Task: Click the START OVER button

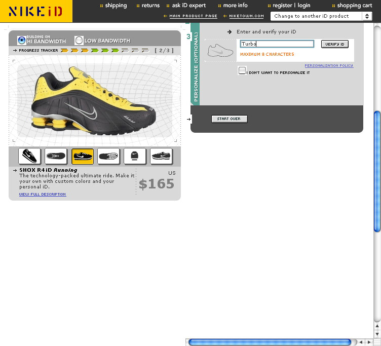Action: 230,119
